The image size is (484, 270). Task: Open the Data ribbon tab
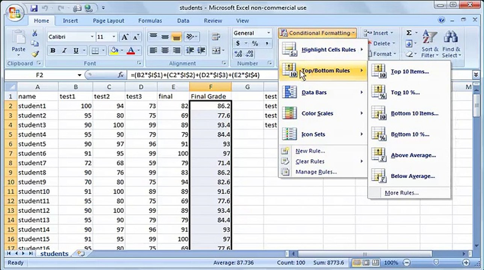(x=183, y=21)
